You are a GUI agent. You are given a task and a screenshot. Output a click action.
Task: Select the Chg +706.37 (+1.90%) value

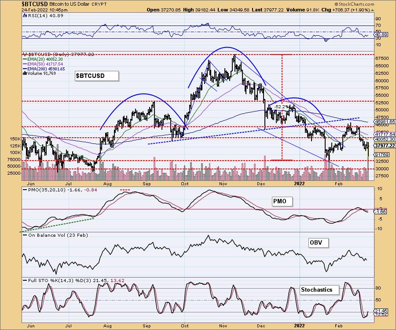pos(345,10)
